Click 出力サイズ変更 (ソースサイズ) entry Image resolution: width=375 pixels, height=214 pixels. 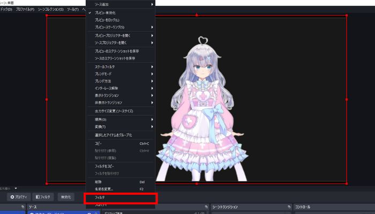[x=121, y=111]
